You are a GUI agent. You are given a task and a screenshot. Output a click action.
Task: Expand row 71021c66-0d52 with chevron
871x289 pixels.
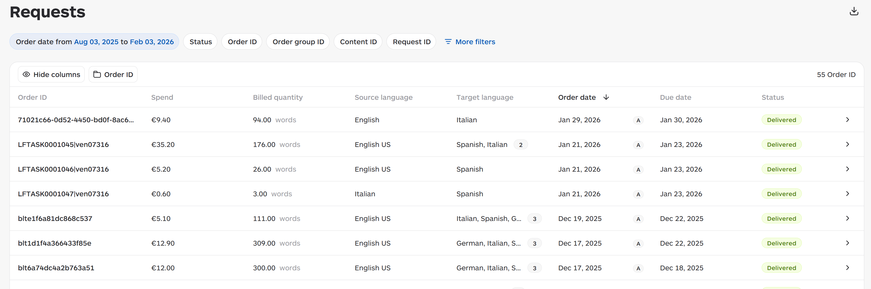(x=847, y=120)
